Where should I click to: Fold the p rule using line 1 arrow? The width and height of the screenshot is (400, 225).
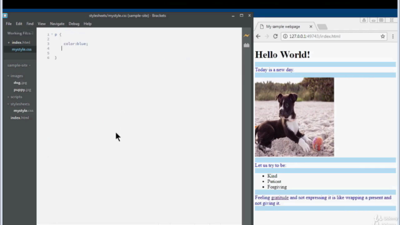52,34
